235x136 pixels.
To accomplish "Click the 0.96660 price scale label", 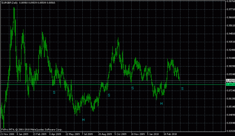I will pyautogui.click(x=231, y=18).
